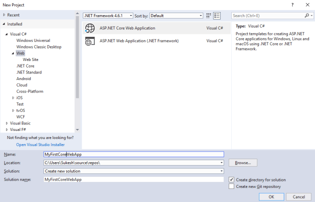Expand the Visual F# node

[7, 129]
